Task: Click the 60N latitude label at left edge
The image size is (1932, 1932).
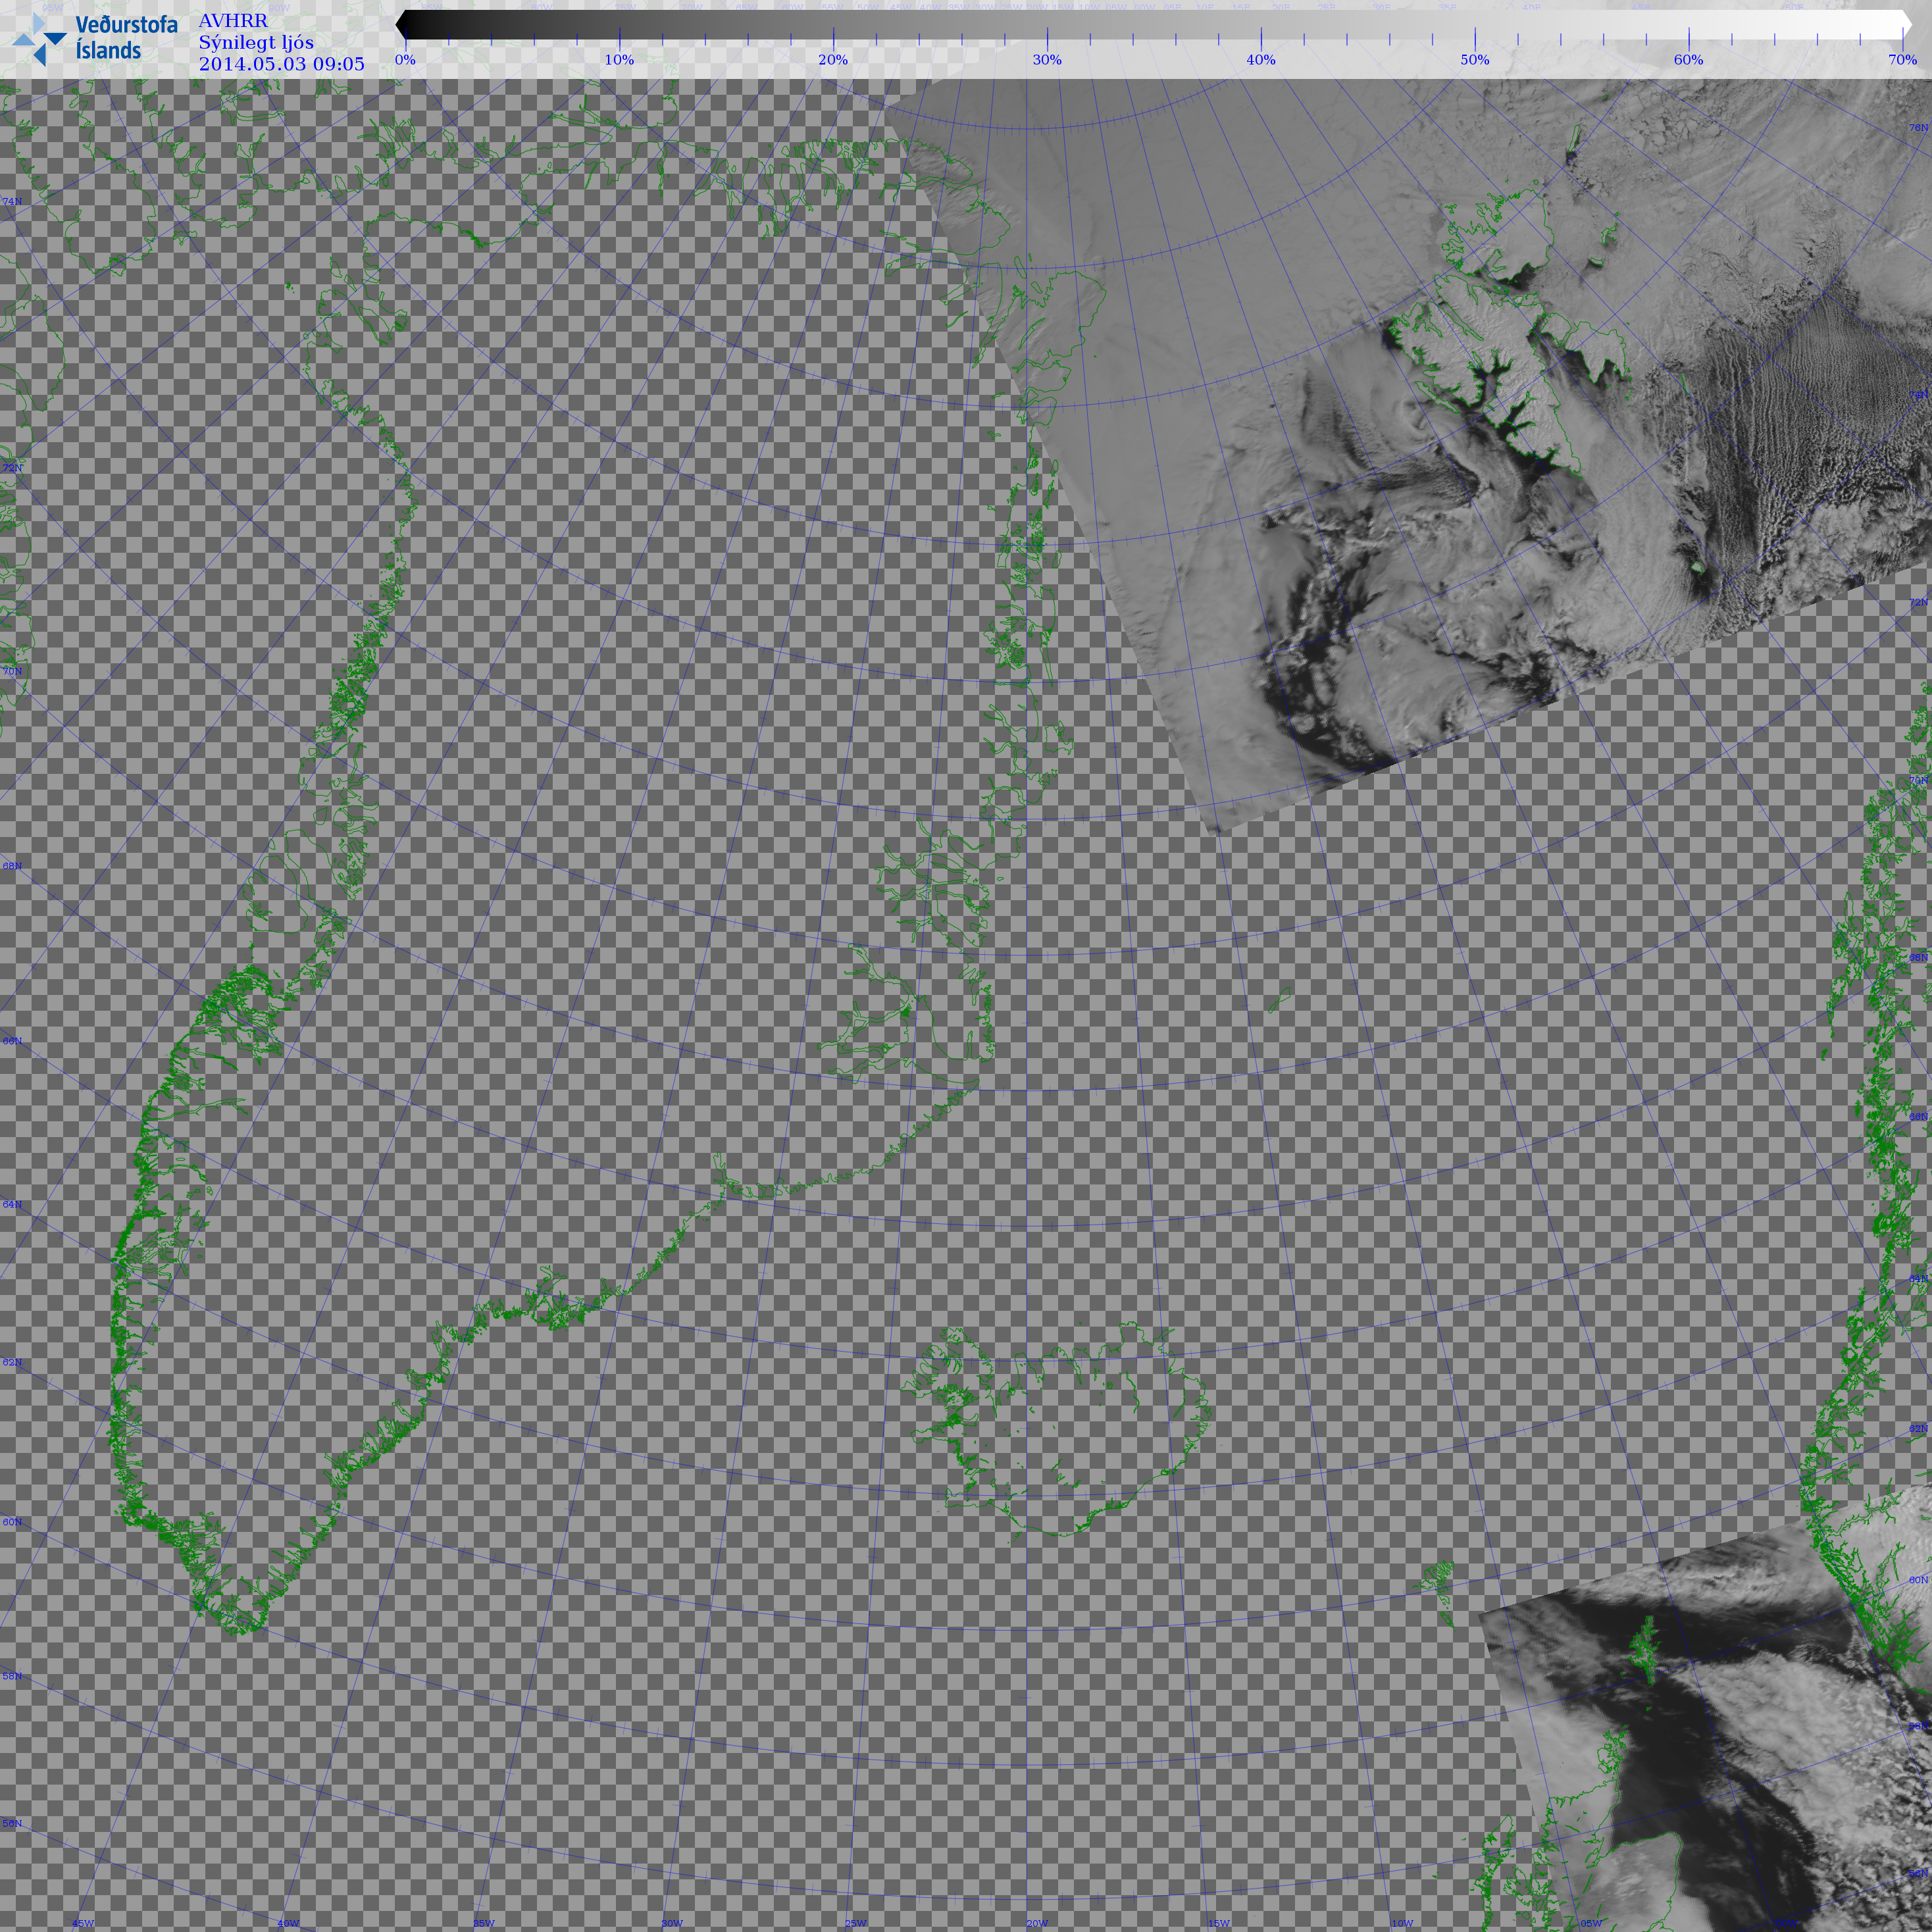Action: click(x=12, y=1523)
